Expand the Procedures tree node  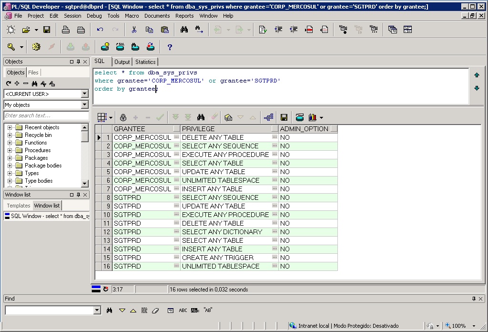tap(10, 150)
